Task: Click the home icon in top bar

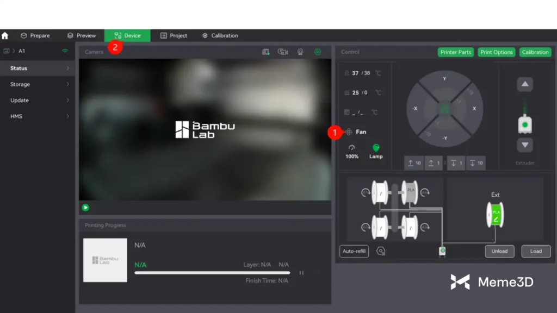Action: pyautogui.click(x=5, y=36)
